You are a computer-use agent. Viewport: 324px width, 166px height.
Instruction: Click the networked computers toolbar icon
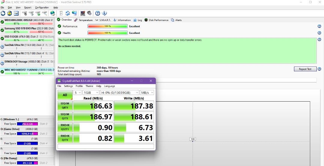click(74, 13)
